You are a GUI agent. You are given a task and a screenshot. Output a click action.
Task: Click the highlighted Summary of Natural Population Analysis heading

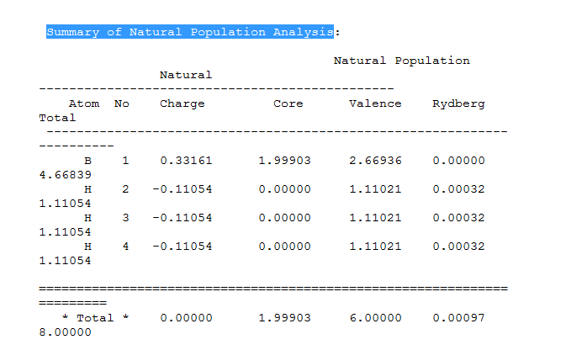click(190, 32)
